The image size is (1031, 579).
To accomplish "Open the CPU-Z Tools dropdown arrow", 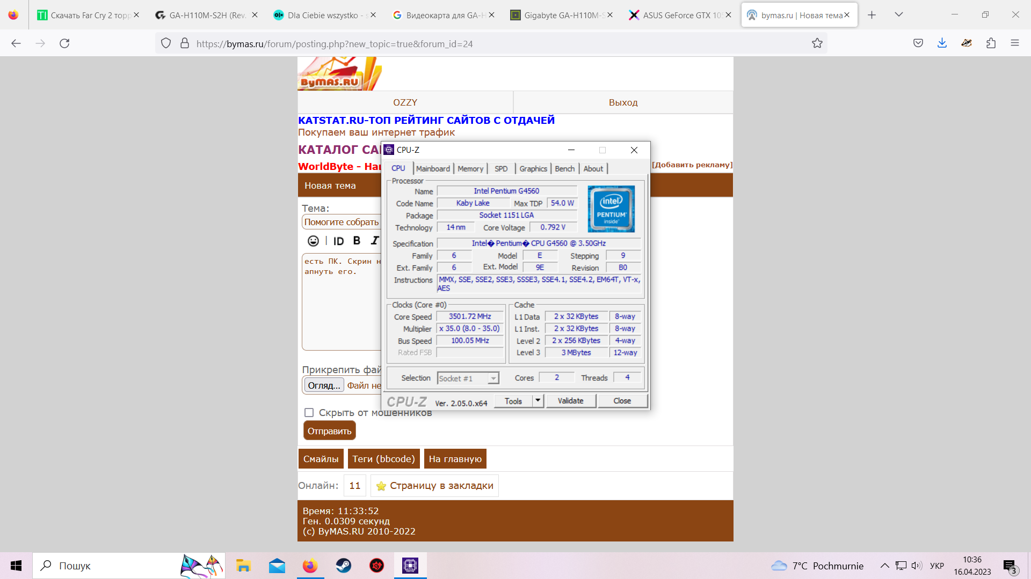I will 538,400.
